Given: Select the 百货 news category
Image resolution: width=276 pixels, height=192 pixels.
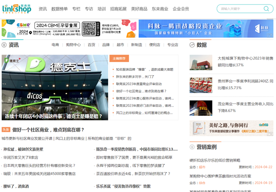Looking at the screenshot, I should [92, 45].
